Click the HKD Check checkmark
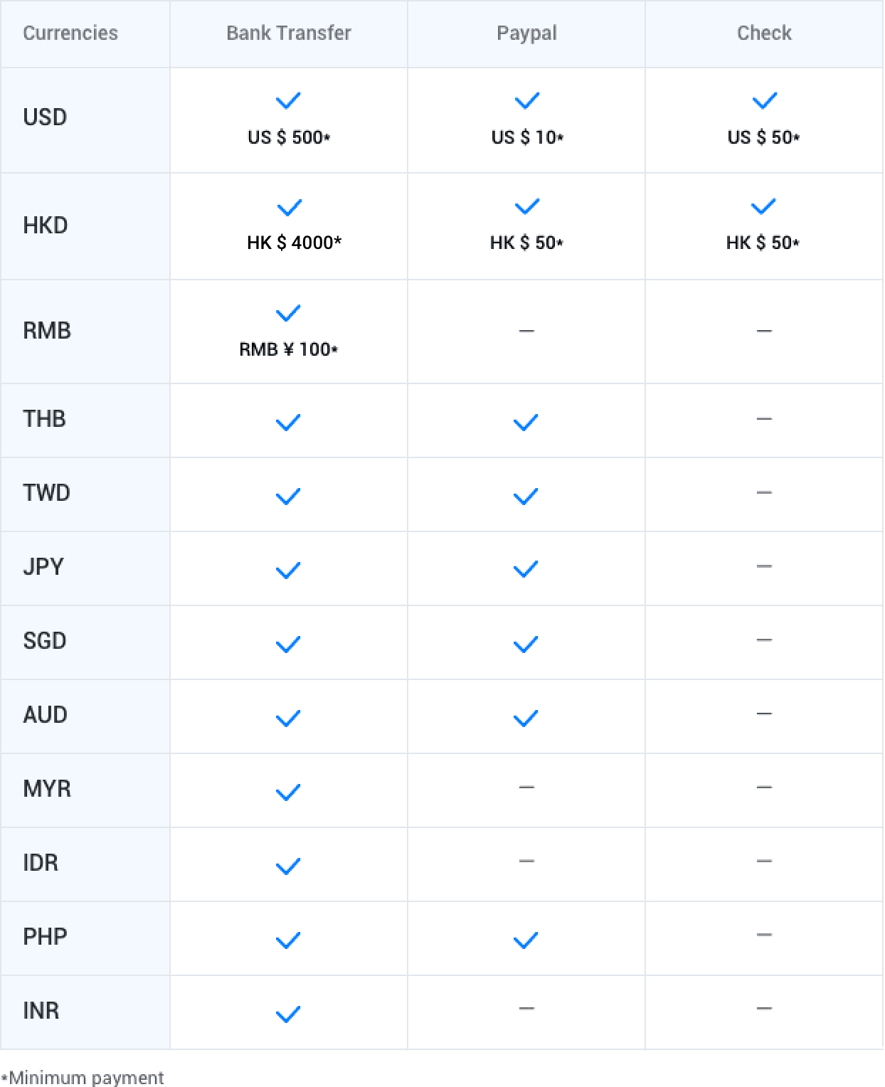 pyautogui.click(x=763, y=207)
